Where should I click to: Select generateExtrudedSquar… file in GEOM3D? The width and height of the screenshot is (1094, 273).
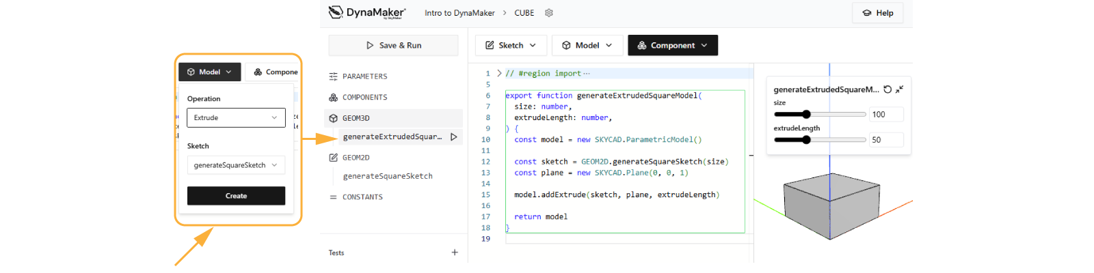point(392,136)
